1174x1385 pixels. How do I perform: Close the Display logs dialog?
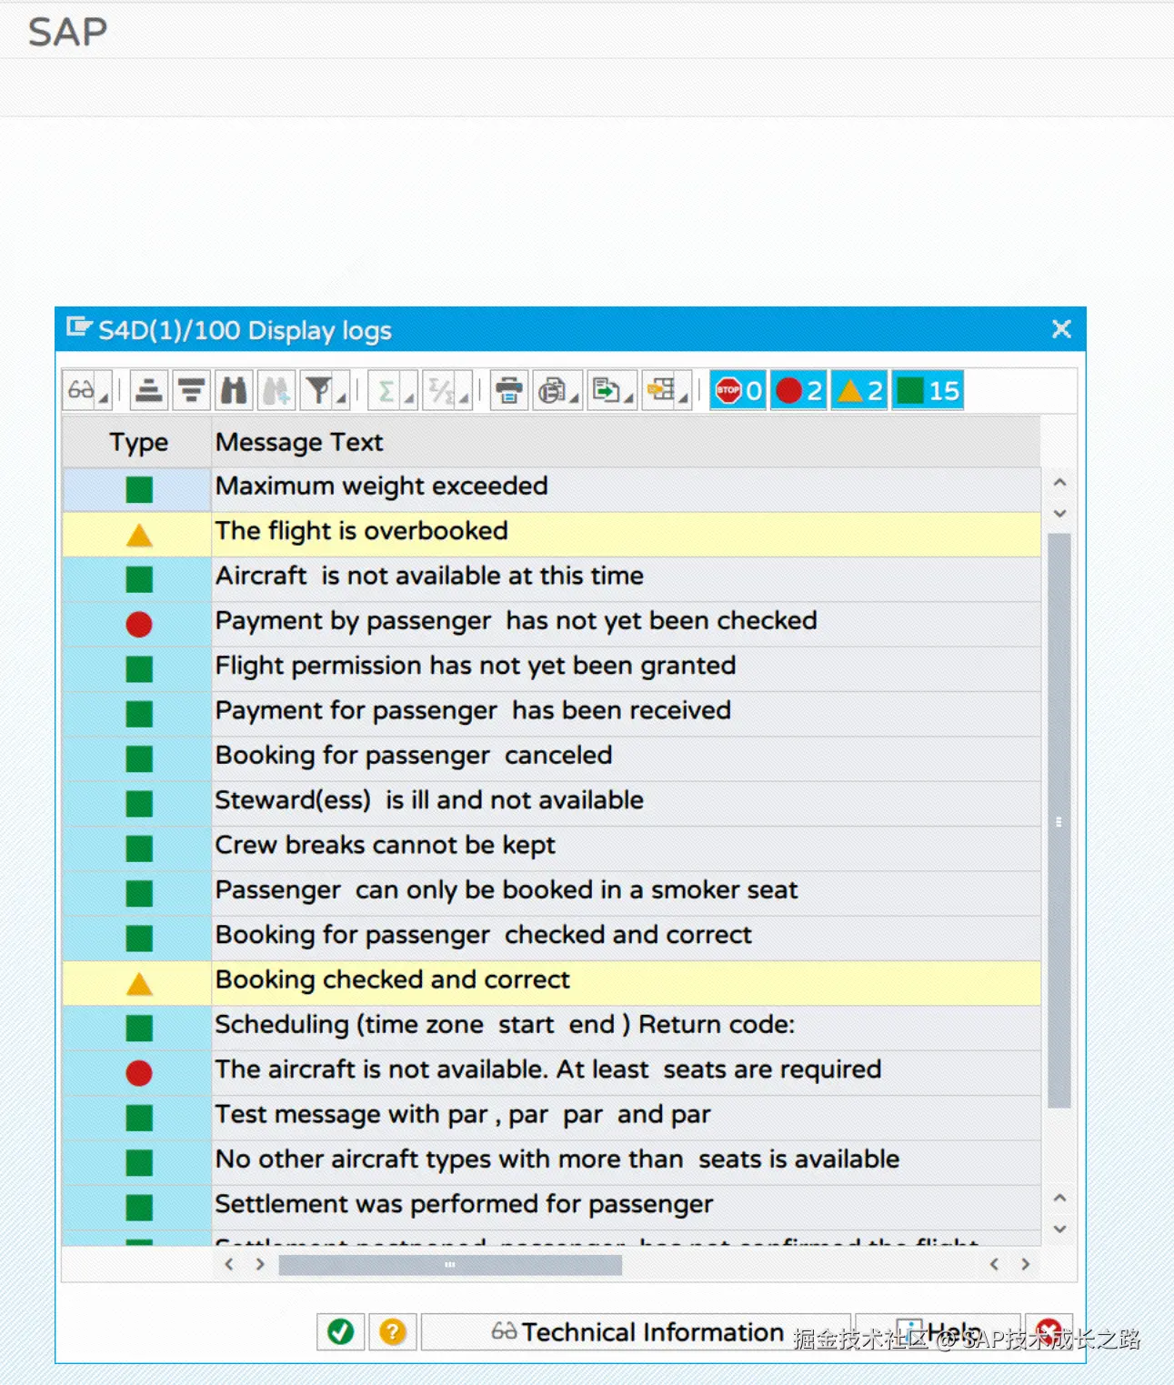[1061, 329]
